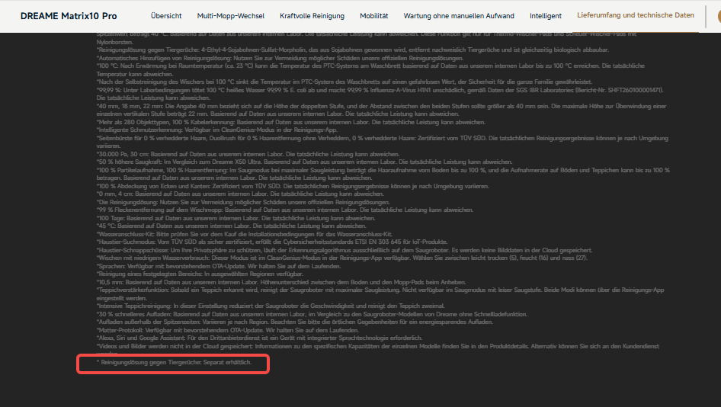Go to Multi-Mopp-Wechsel section
721x407 pixels.
231,16
